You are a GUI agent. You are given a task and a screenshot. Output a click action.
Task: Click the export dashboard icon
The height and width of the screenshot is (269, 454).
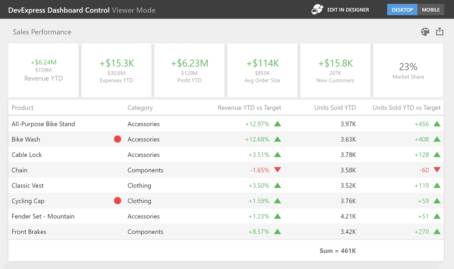(x=440, y=32)
